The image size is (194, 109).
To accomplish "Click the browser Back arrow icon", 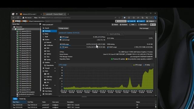I will (x=13, y=18).
